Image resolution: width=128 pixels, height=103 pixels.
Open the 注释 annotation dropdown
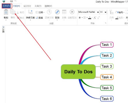tap(40, 12)
